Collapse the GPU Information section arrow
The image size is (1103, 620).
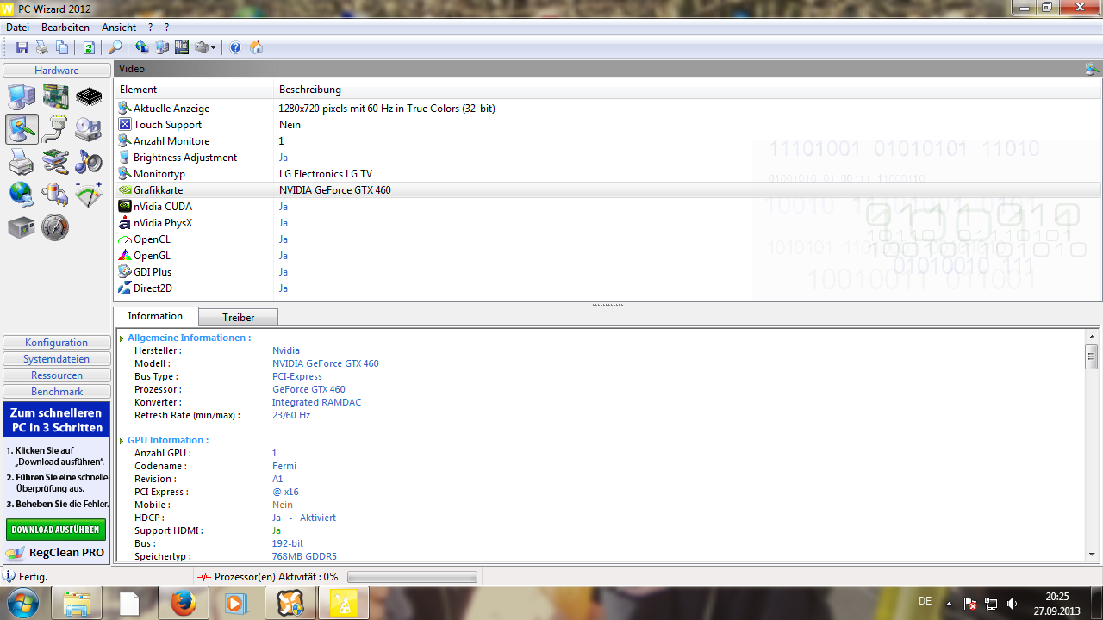pyautogui.click(x=122, y=441)
